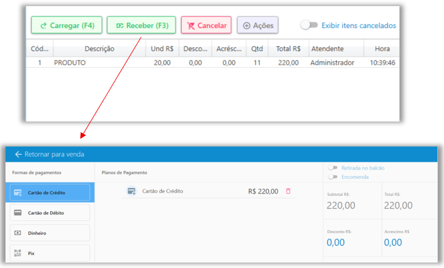The height and width of the screenshot is (268, 444).
Task: Click the credit card icon in payment plans
Action: (131, 191)
